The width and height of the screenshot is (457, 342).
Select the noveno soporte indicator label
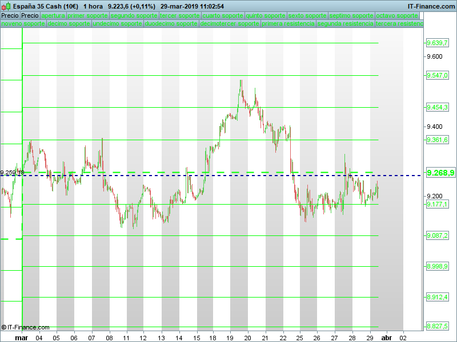(x=23, y=23)
